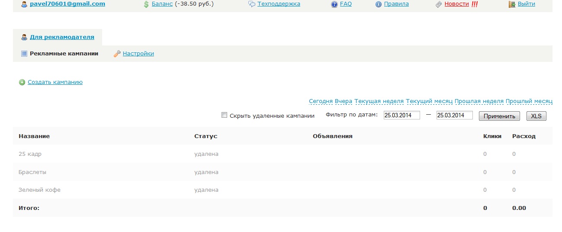The width and height of the screenshot is (562, 232).
Task: Click the Создать кампанию link
Action: click(x=55, y=82)
